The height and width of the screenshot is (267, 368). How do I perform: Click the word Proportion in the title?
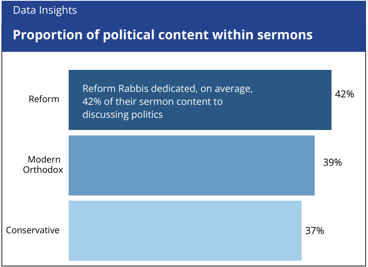47,35
